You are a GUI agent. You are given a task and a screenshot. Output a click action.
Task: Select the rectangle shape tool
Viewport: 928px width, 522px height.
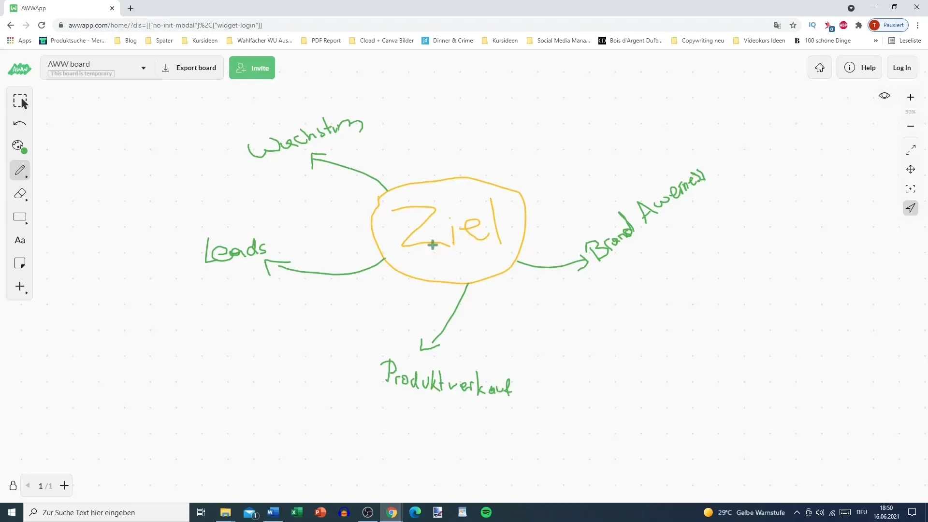pos(19,217)
